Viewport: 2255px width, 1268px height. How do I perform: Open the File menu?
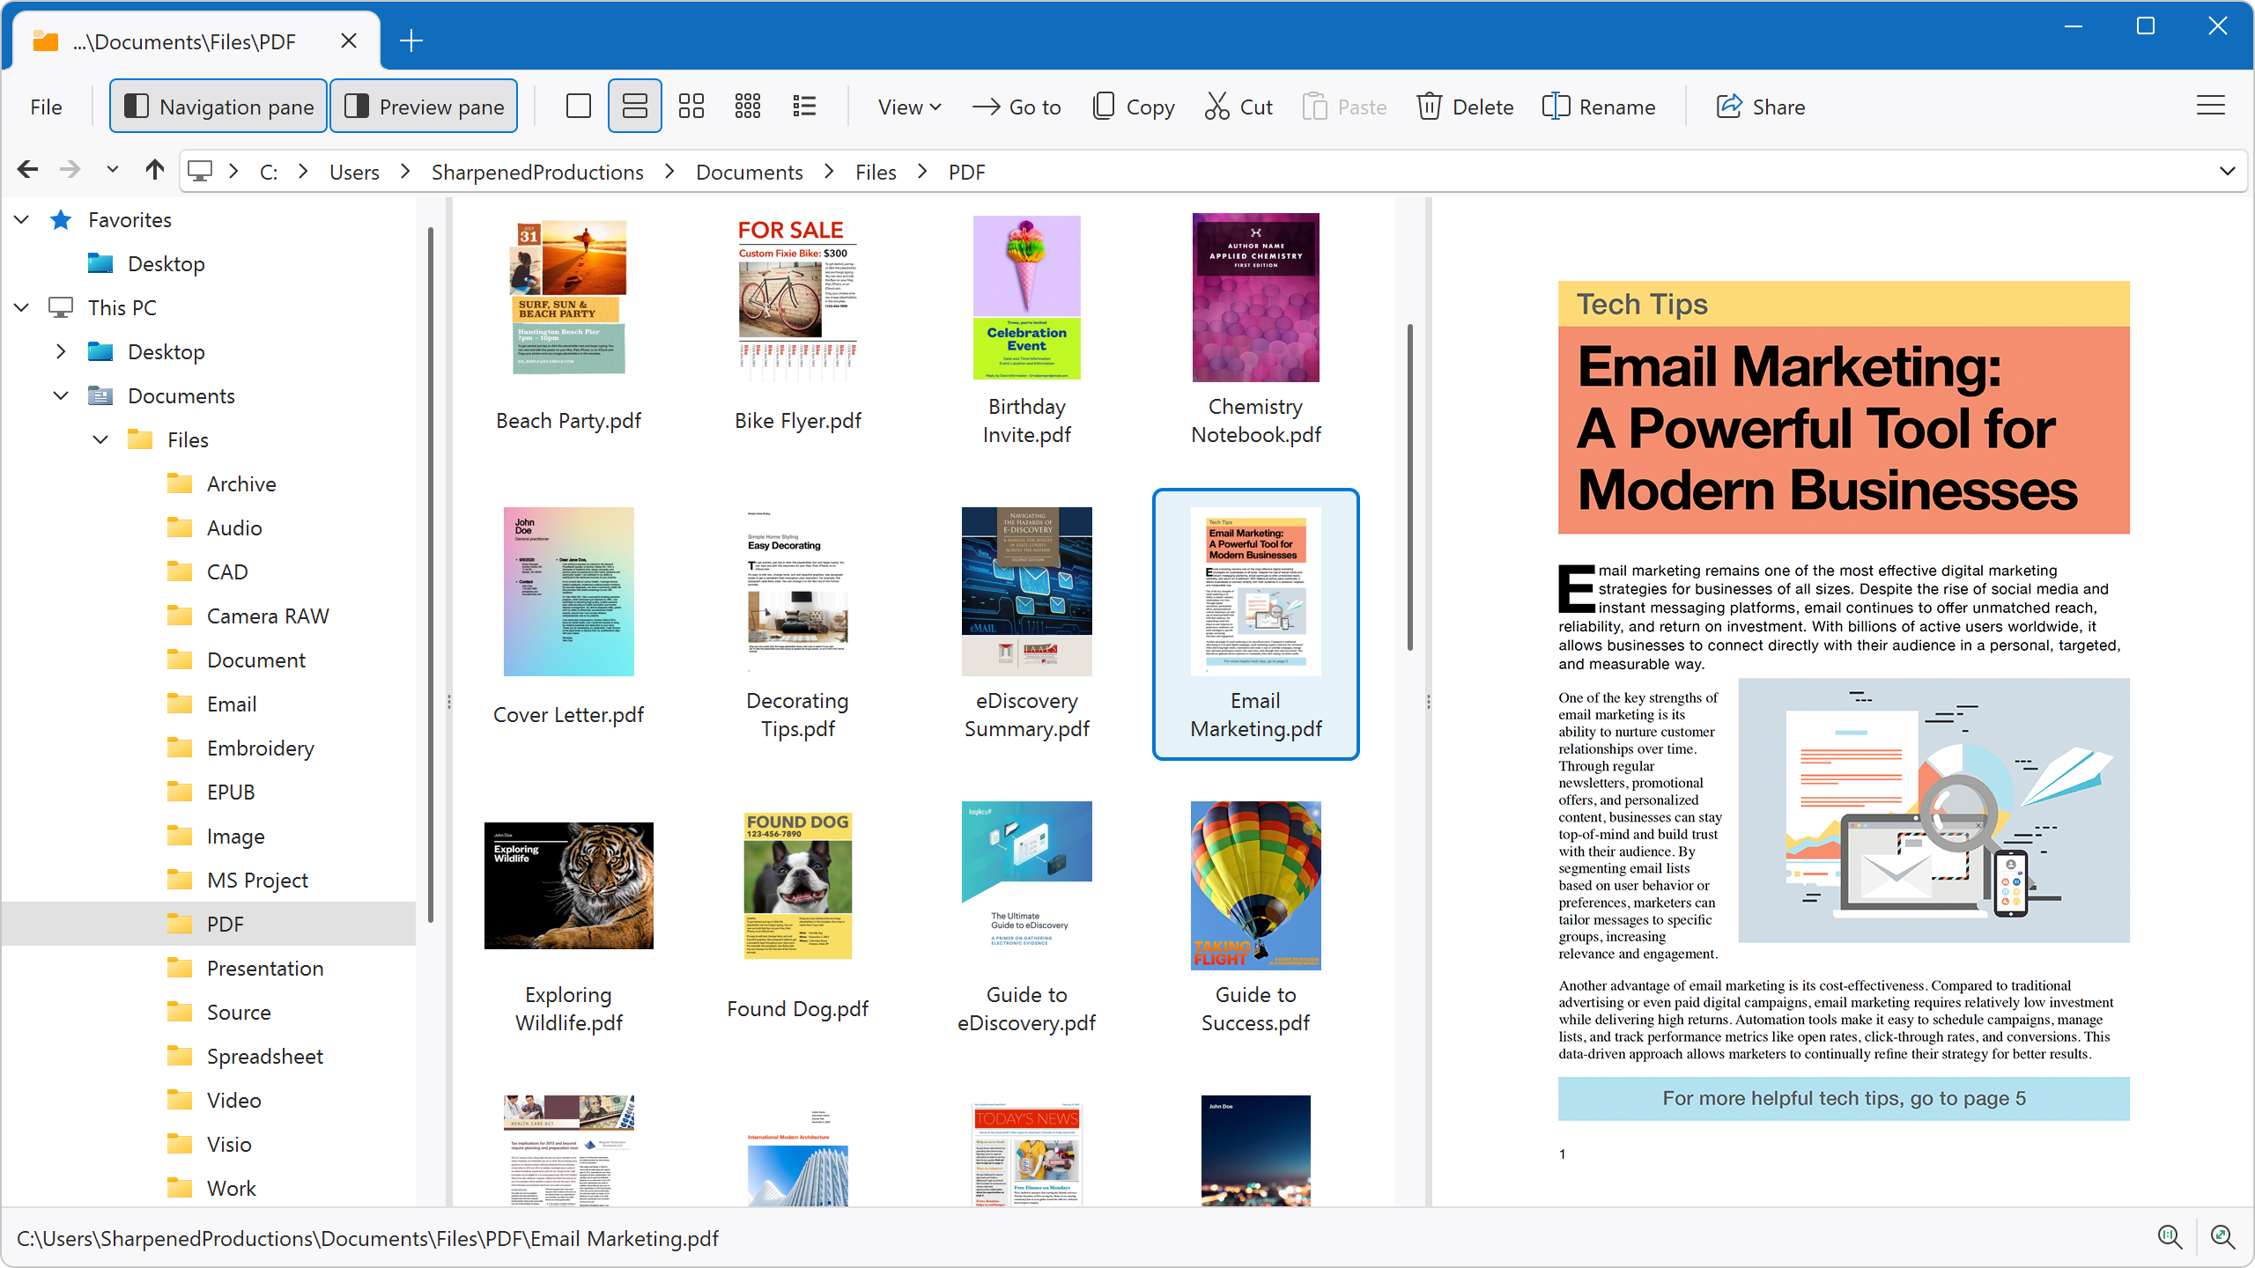46,106
